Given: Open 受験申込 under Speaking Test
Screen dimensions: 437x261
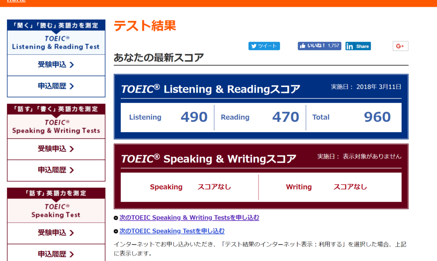Looking at the screenshot, I should (56, 233).
